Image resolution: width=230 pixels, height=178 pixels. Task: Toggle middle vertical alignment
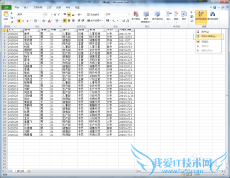tap(69, 15)
